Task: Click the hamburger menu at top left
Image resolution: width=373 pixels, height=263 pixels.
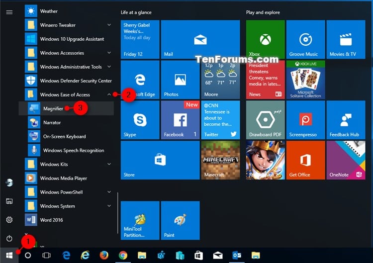Action: click(x=9, y=12)
